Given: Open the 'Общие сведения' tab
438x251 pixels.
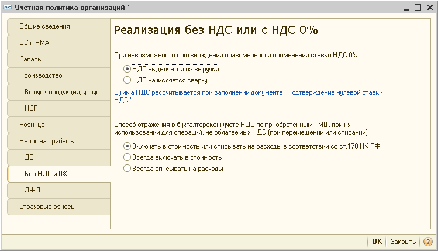Looking at the screenshot, I should click(x=58, y=26).
